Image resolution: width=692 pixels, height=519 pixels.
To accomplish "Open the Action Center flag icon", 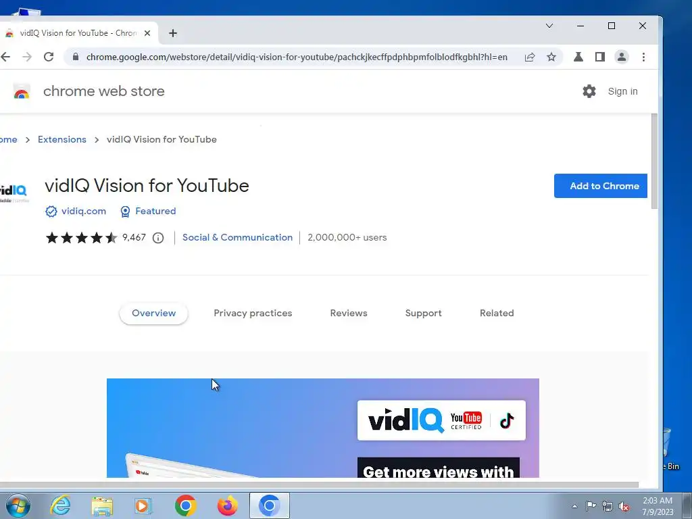I will pyautogui.click(x=591, y=505).
